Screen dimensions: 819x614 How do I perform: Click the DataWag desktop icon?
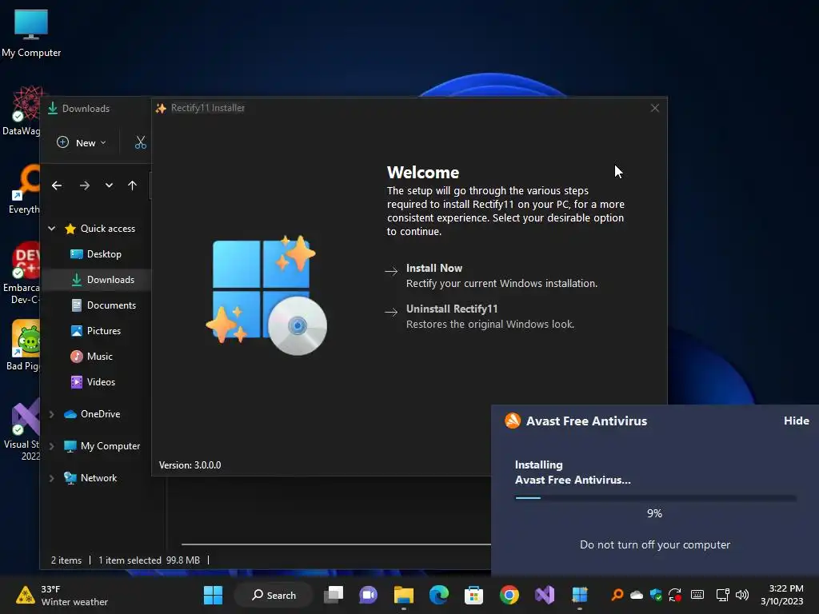coord(22,110)
